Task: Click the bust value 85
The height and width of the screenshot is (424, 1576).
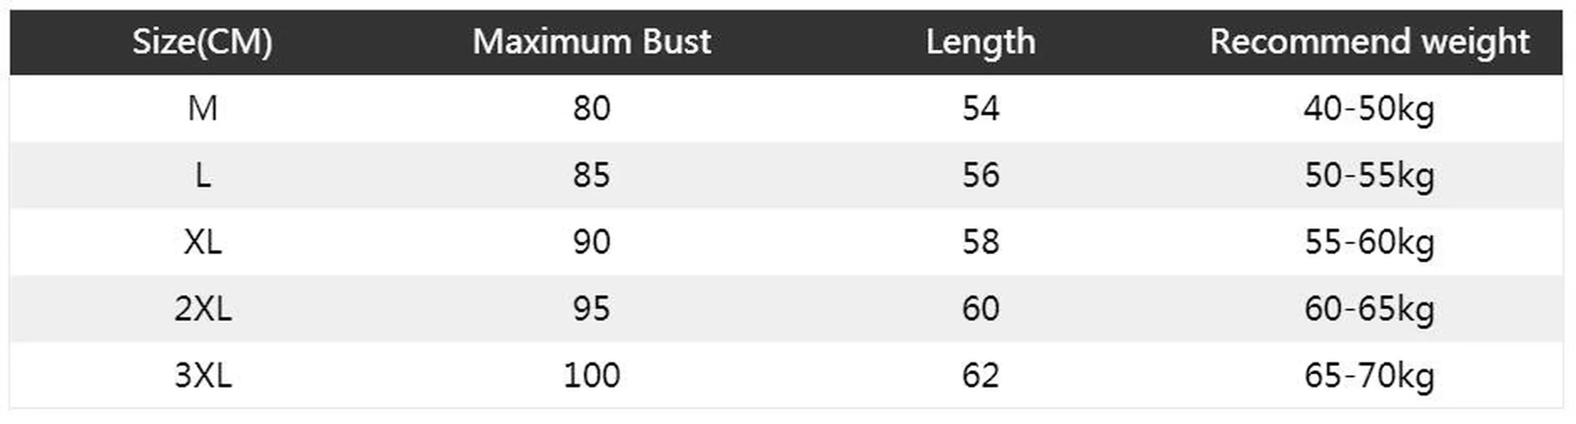Action: coord(592,175)
